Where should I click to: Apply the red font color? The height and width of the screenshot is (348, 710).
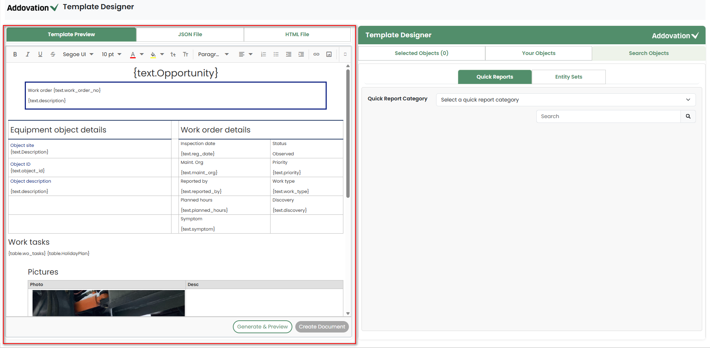pyautogui.click(x=133, y=54)
